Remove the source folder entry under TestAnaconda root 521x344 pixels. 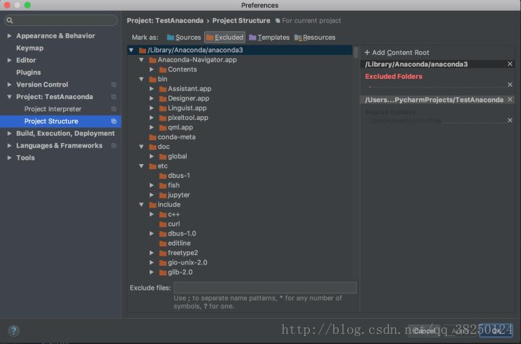(510, 120)
